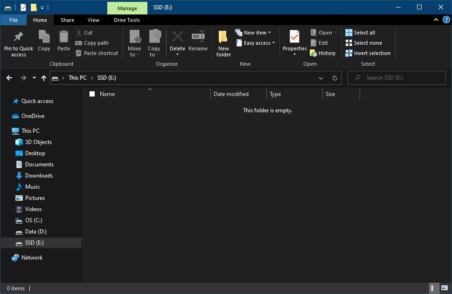452x294 pixels.
Task: Open Downloads in the navigation pane
Action: (x=39, y=176)
